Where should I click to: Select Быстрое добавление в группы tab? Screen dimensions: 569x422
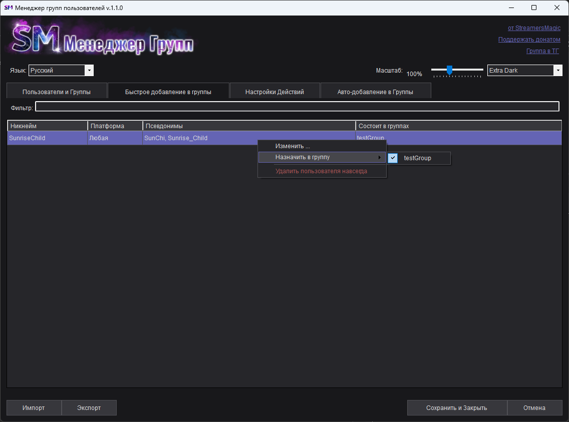pos(168,92)
